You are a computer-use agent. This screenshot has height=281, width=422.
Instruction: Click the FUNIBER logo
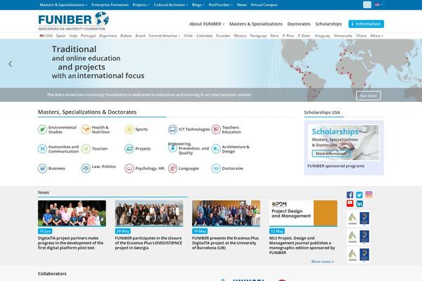tap(73, 21)
